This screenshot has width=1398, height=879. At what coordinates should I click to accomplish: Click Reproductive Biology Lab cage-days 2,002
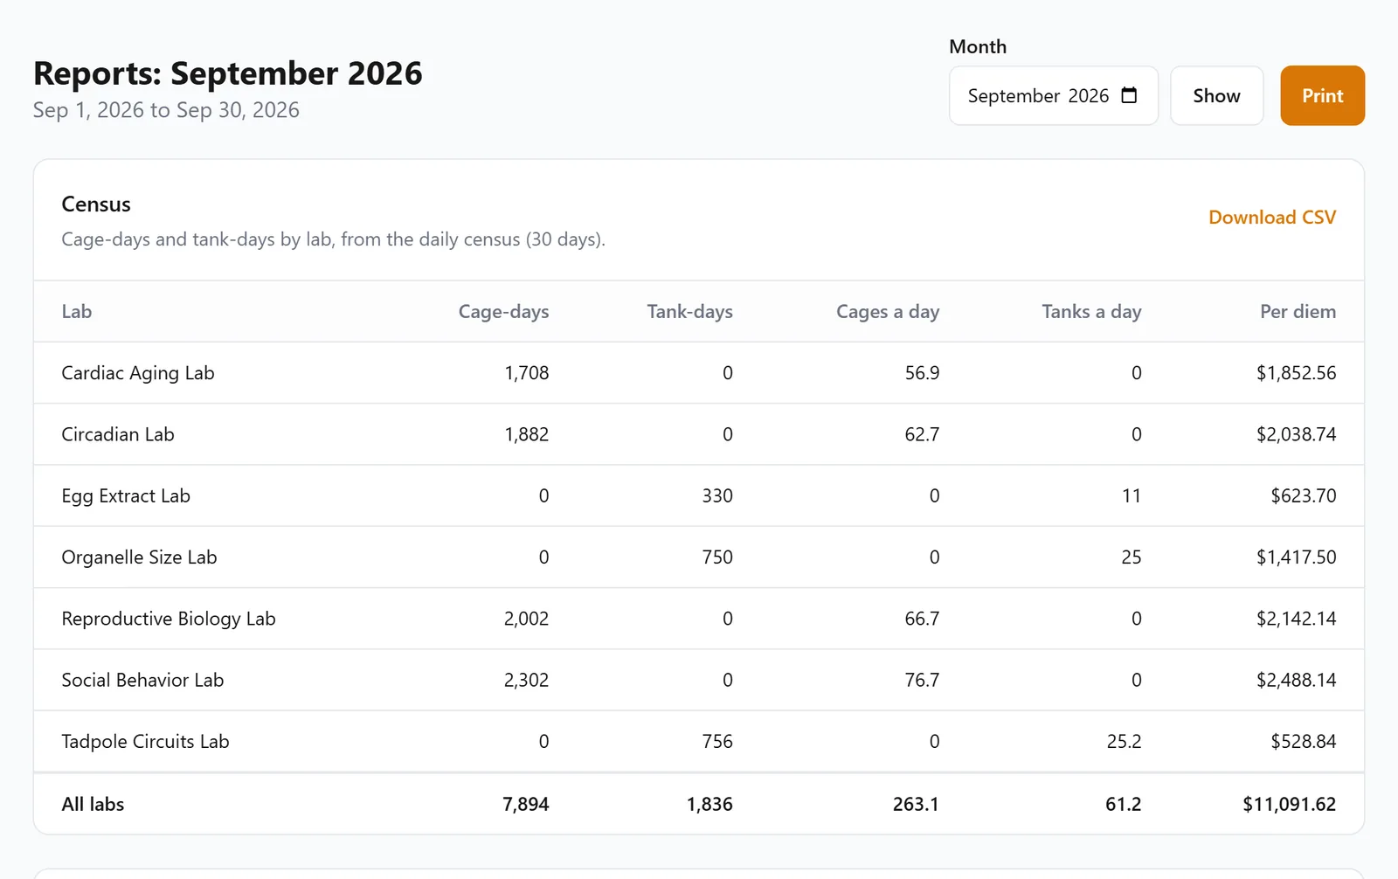(x=526, y=619)
